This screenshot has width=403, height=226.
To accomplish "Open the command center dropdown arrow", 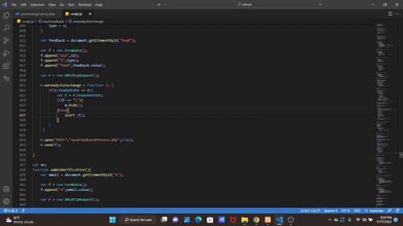I will point(320,4).
